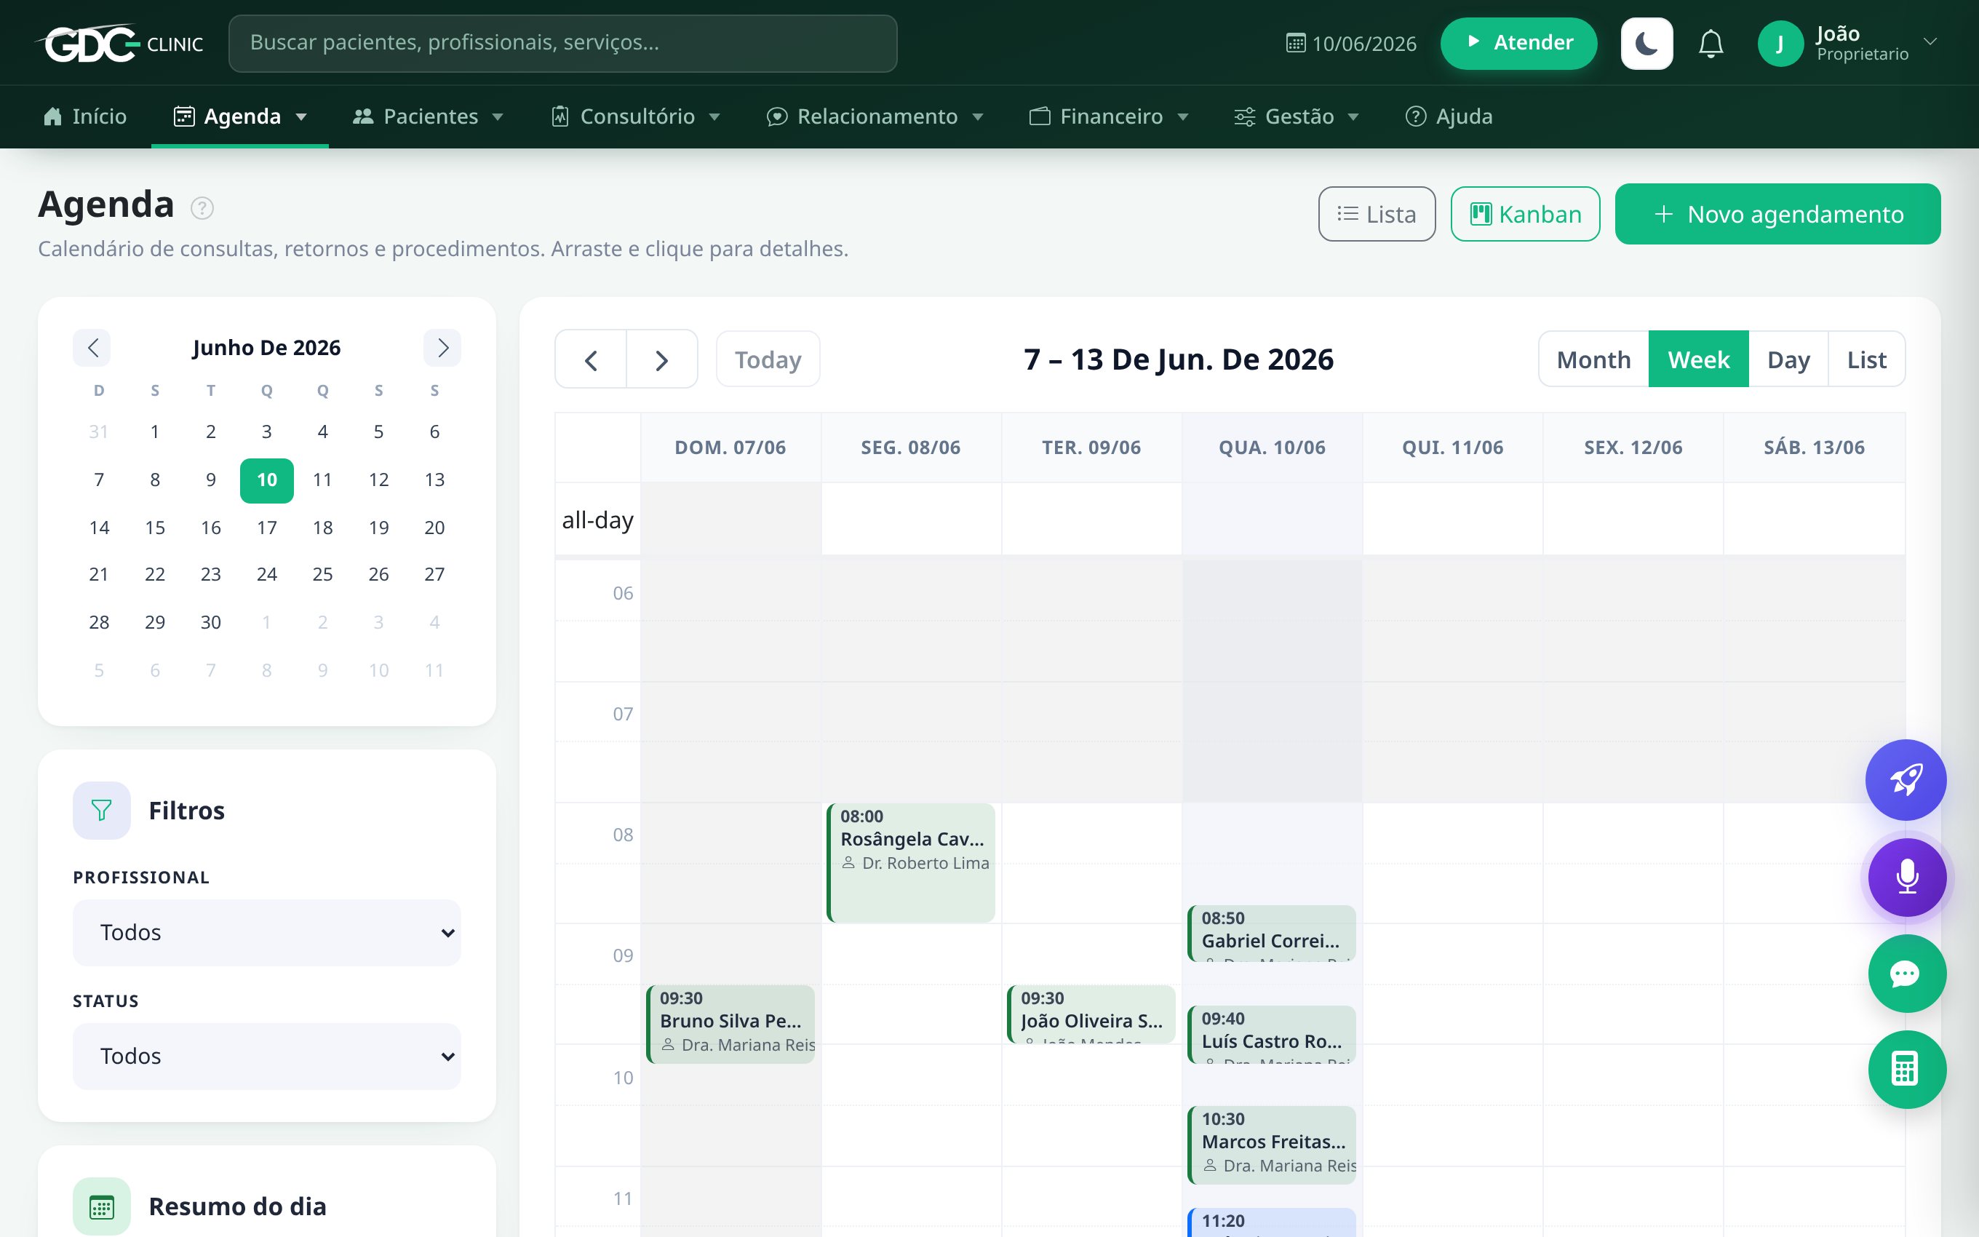Open the Pacientes menu
This screenshot has width=1979, height=1237.
[428, 116]
